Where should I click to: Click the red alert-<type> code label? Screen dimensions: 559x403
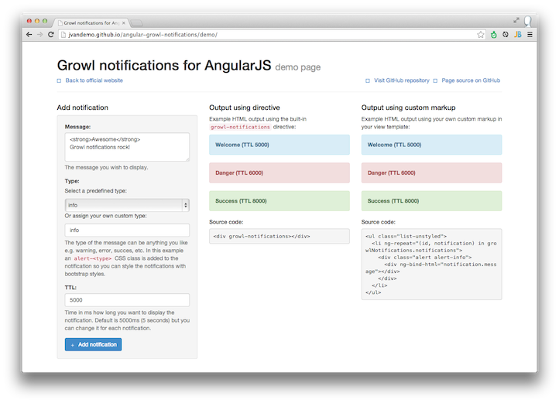[93, 258]
